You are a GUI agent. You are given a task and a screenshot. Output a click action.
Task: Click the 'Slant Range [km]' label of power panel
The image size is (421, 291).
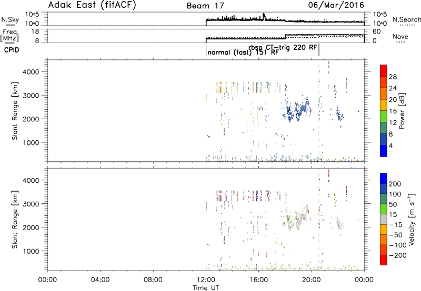click(x=15, y=111)
